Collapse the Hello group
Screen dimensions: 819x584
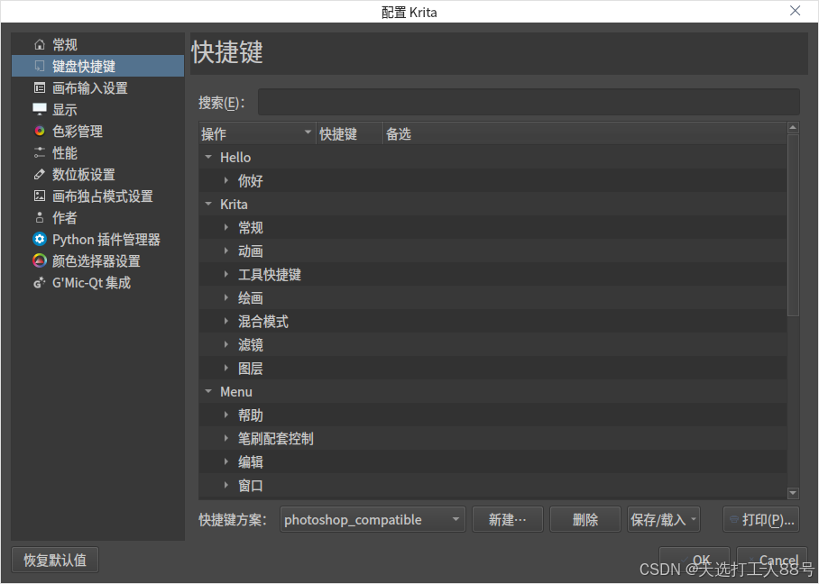point(208,157)
